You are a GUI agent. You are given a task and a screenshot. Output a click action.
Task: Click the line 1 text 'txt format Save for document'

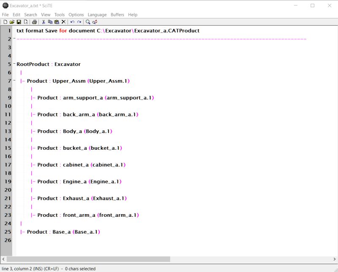click(x=56, y=31)
